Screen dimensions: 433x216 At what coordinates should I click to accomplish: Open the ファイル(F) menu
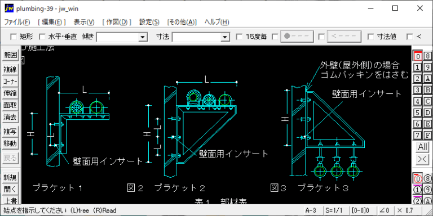(17, 22)
